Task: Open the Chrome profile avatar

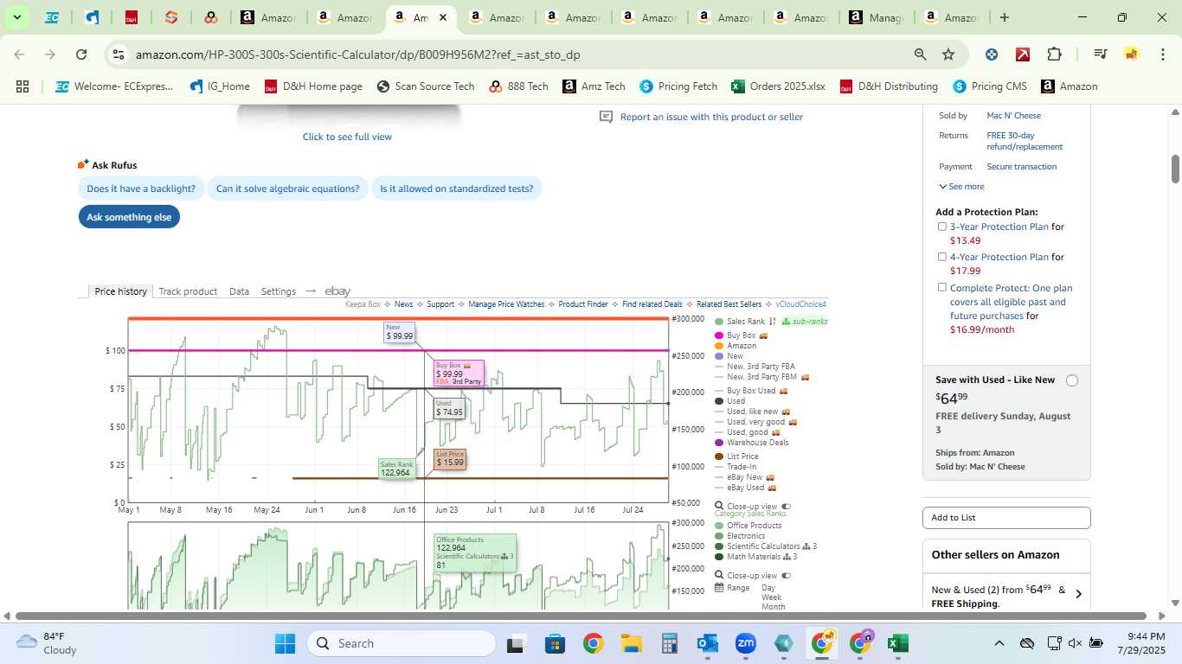Action: tap(1131, 54)
